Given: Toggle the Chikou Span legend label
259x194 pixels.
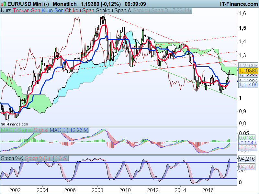Looking at the screenshot, I should tap(80, 11).
